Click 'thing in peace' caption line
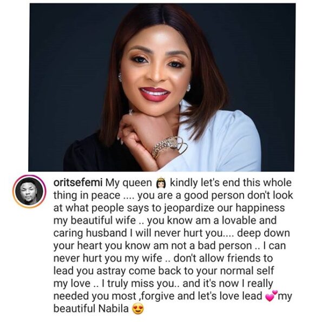Image resolution: width=322 pixels, height=322 pixels. pyautogui.click(x=87, y=196)
